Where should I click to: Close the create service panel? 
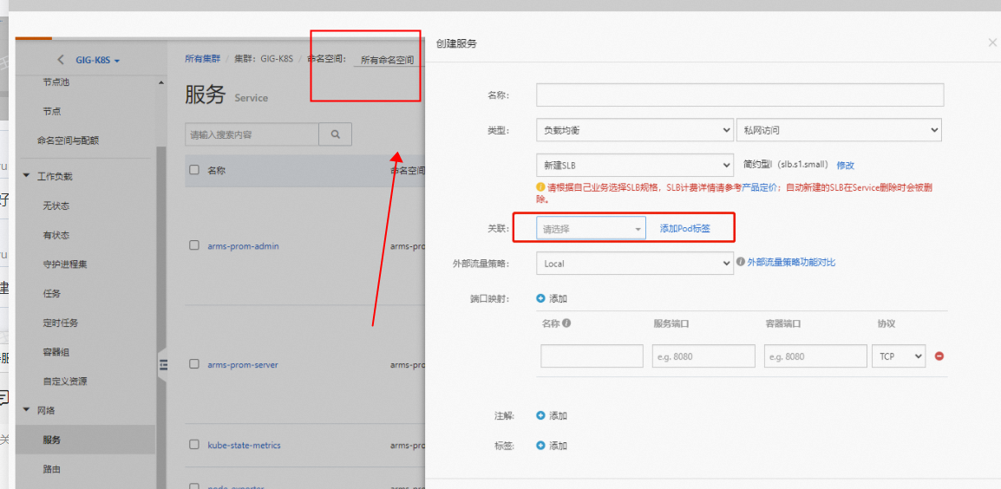992,42
